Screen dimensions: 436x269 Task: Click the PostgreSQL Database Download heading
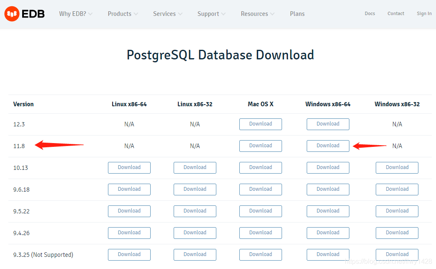tap(220, 55)
